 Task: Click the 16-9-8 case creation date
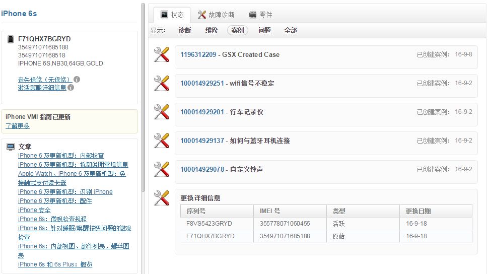pyautogui.click(x=463, y=54)
